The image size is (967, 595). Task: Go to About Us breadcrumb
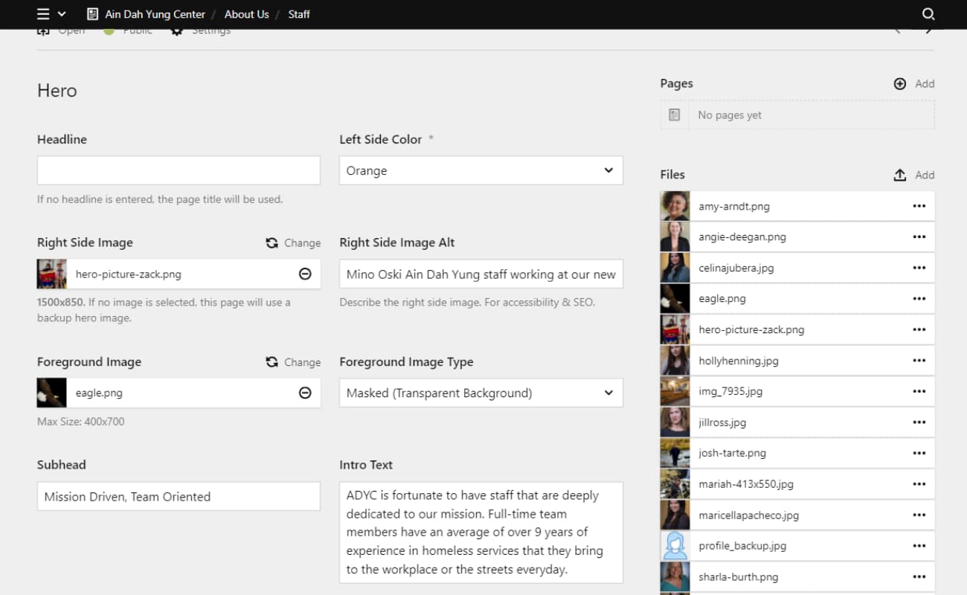click(246, 14)
